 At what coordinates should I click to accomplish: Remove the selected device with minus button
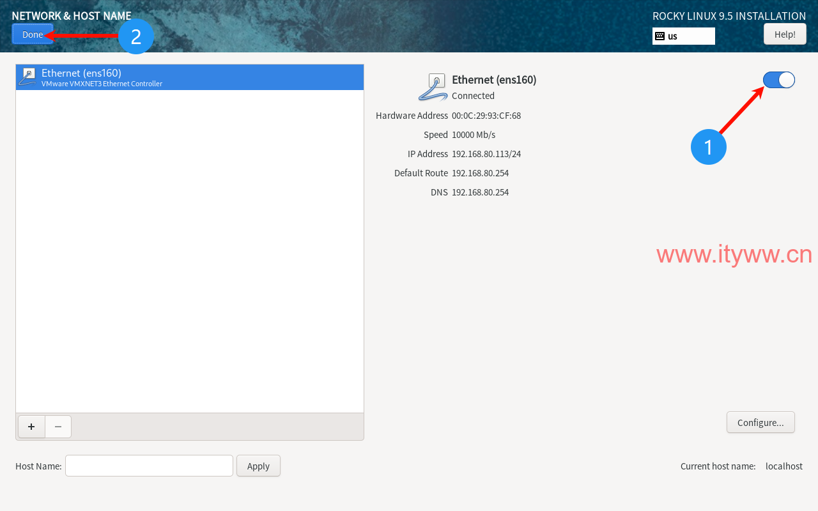(x=58, y=427)
